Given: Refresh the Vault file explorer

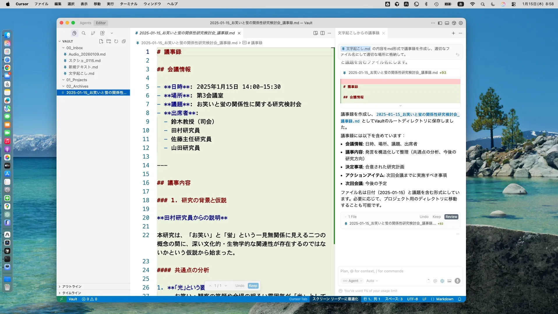Looking at the screenshot, I should click(116, 42).
